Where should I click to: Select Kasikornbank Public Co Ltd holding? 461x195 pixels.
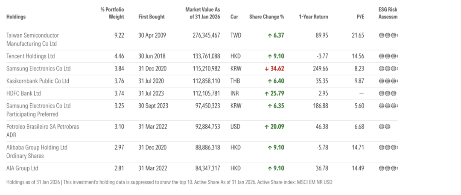(x=38, y=81)
